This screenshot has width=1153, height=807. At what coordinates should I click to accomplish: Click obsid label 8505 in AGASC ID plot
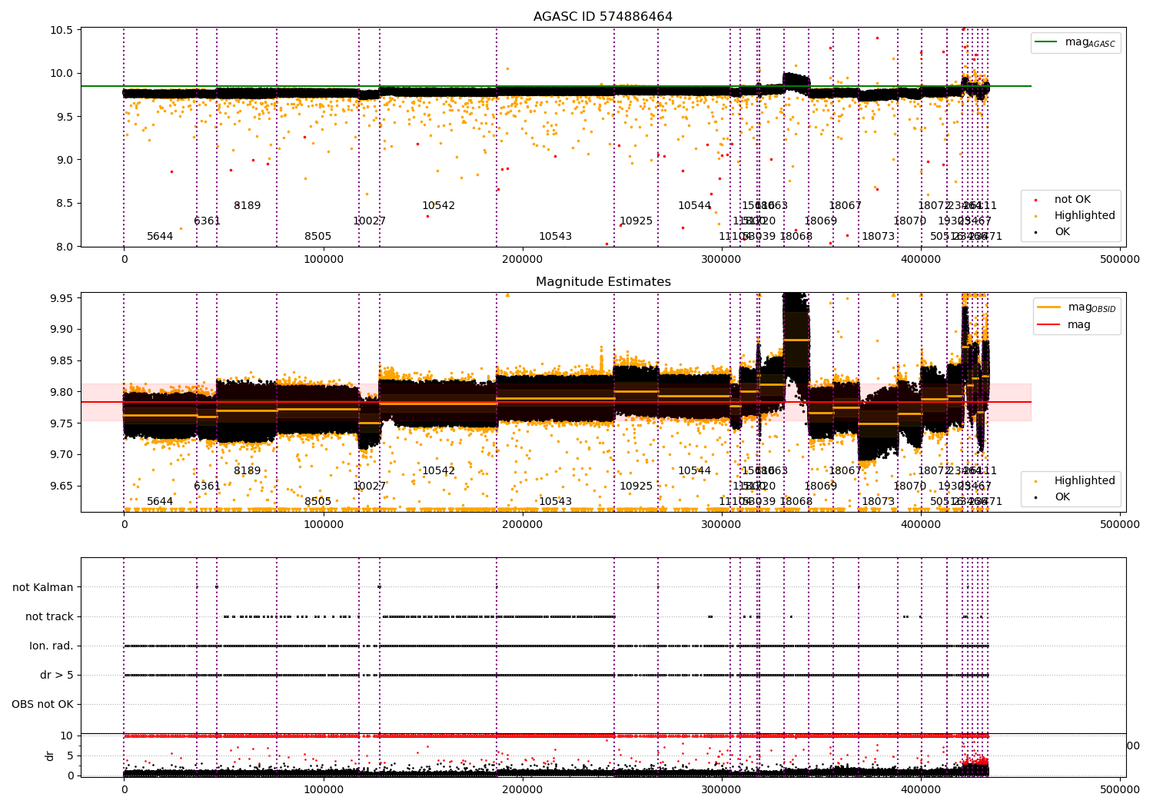tap(317, 237)
